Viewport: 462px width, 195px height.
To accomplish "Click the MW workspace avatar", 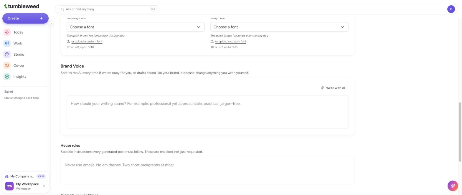I will tap(9, 186).
